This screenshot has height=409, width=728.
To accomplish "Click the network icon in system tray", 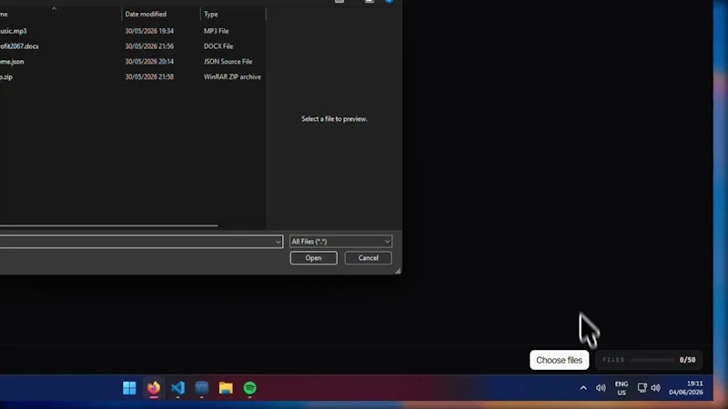I will coord(642,388).
